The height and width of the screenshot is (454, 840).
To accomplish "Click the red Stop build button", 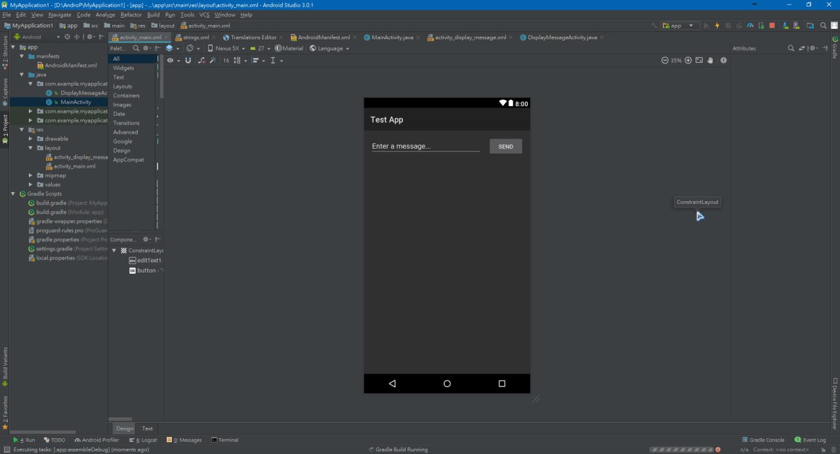I will [x=772, y=26].
